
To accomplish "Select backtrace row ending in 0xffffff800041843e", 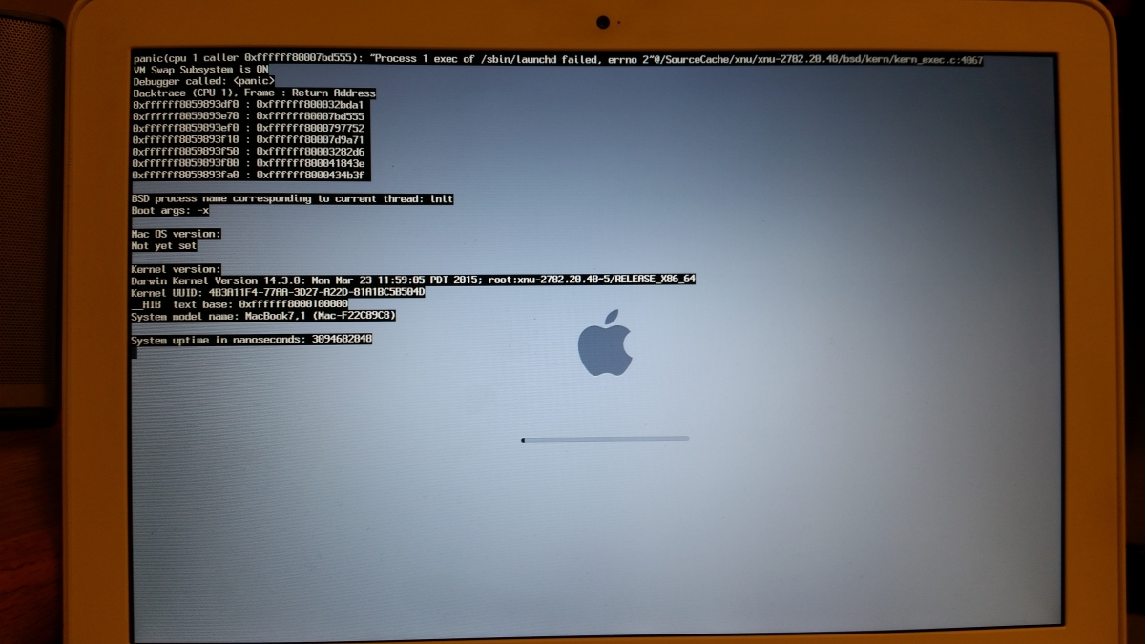I will click(x=248, y=163).
